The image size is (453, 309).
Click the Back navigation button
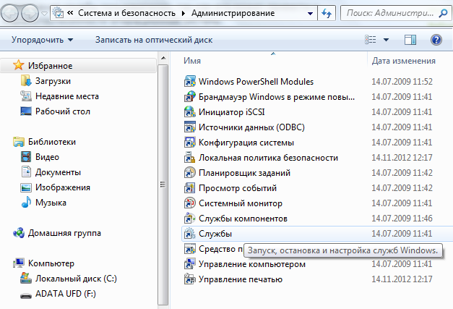[10, 13]
